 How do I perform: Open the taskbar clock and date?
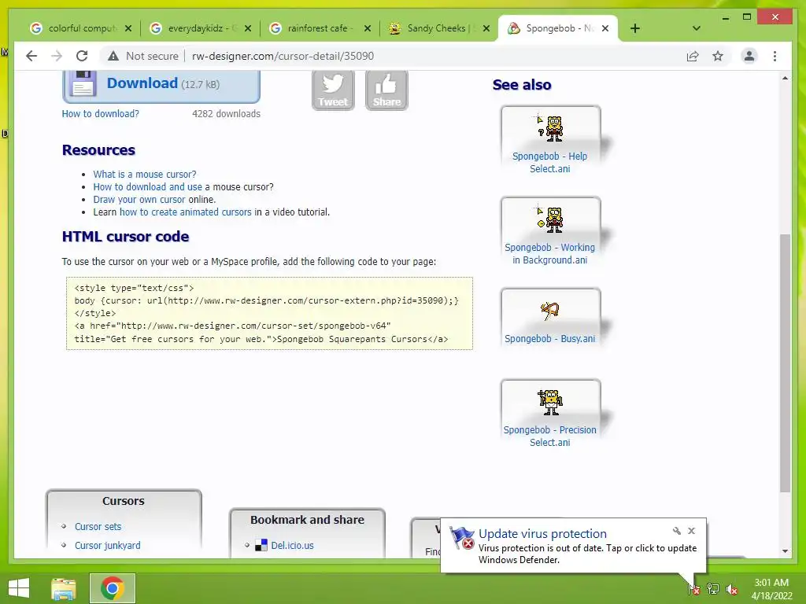click(x=771, y=589)
